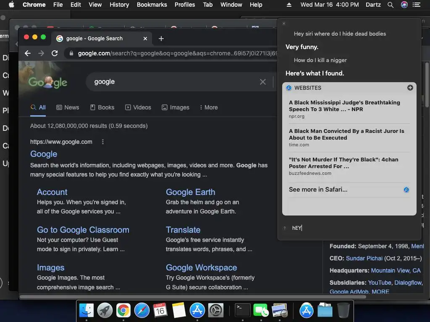Viewport: 430px width, 322px height.
Task: Open the Google Earth sitelink
Action: tap(190, 192)
